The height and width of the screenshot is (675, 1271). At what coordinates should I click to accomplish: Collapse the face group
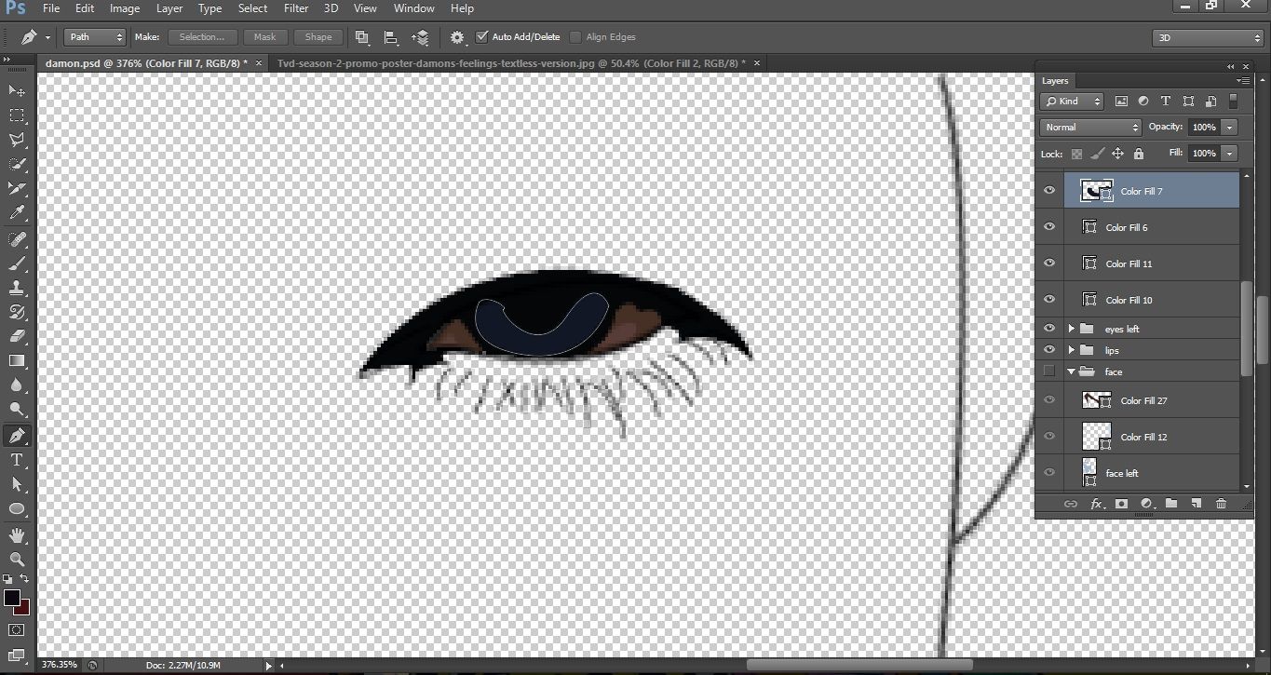click(x=1072, y=371)
